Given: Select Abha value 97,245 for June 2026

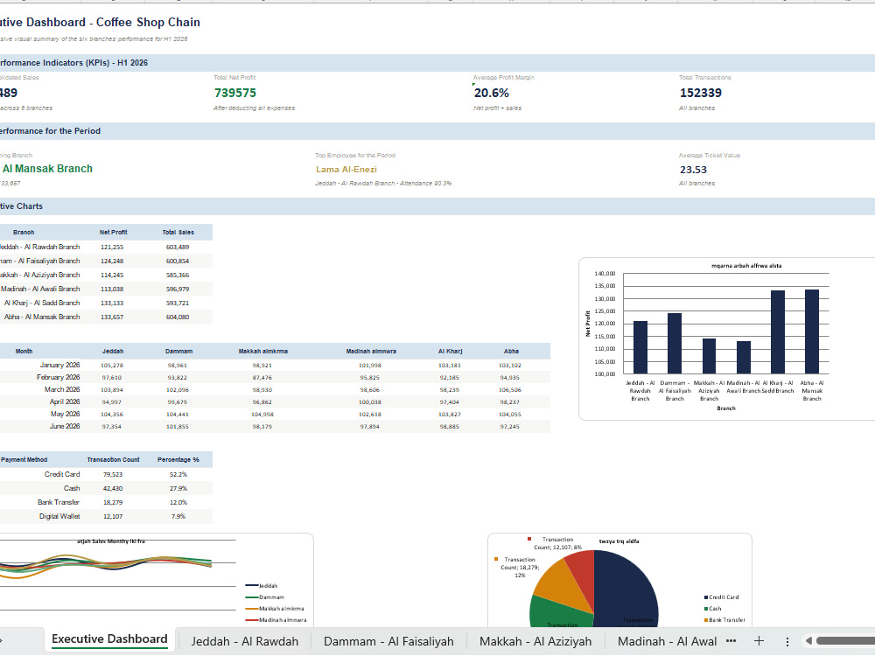Looking at the screenshot, I should (509, 427).
